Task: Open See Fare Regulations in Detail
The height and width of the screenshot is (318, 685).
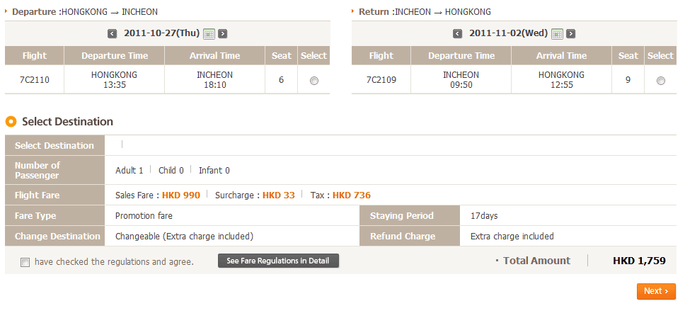Action: (x=278, y=261)
